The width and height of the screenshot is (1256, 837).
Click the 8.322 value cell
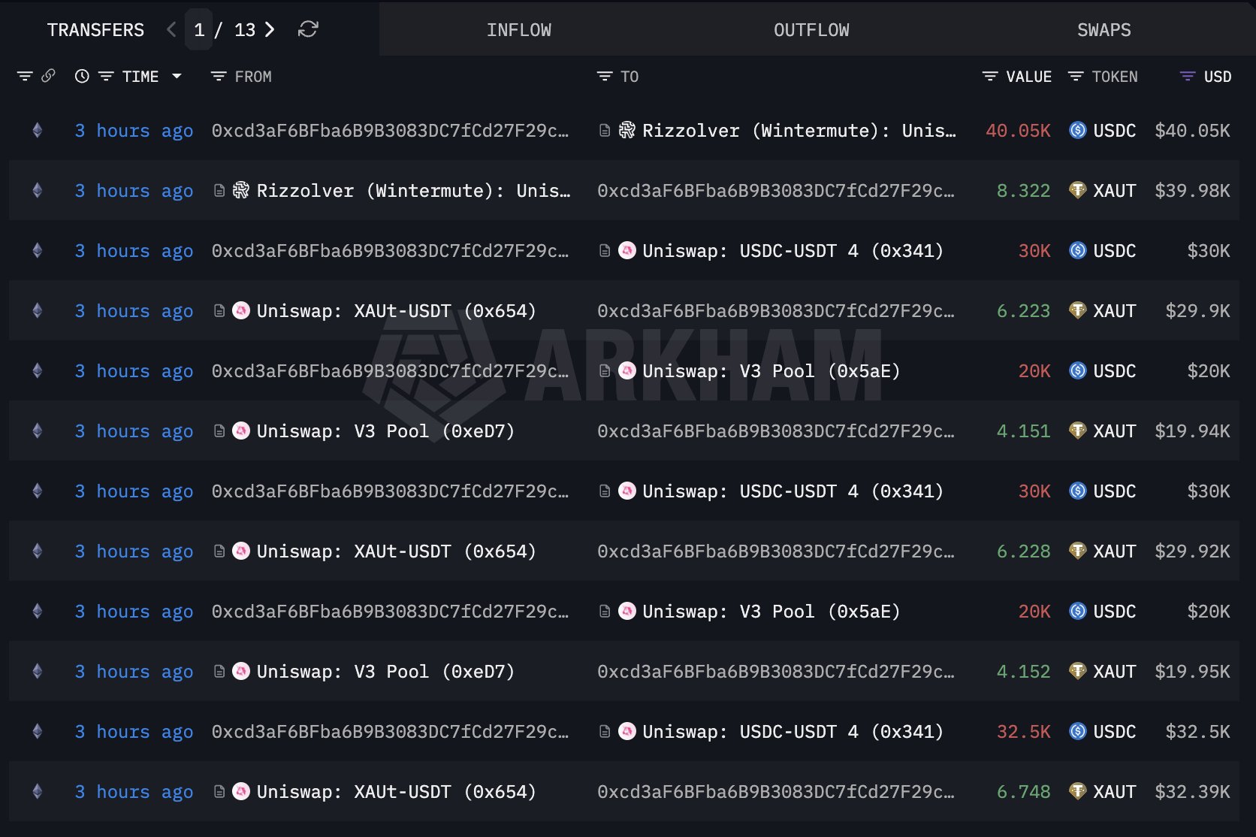coord(1023,191)
